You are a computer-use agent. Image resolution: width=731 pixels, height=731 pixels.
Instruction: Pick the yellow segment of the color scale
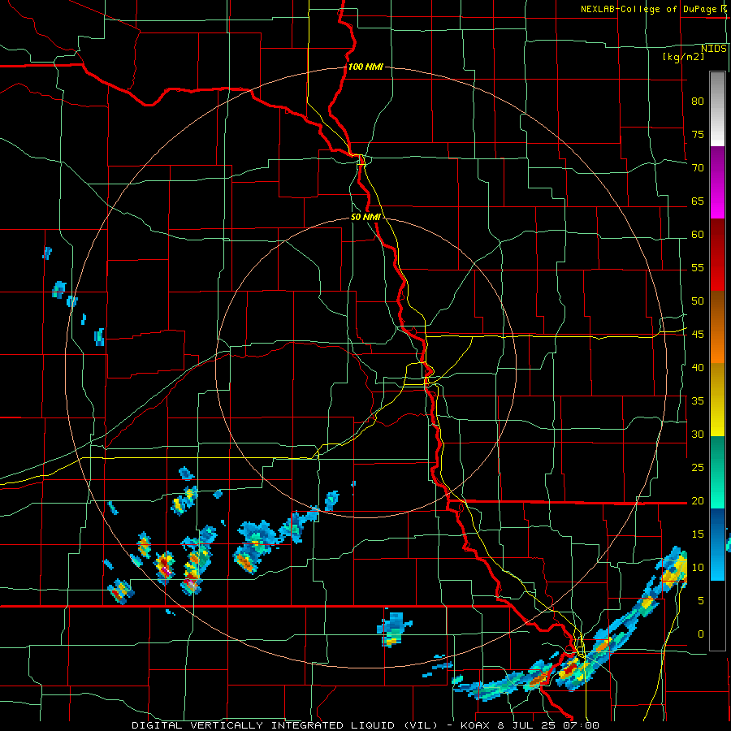click(717, 400)
